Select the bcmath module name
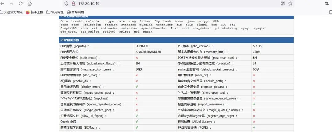 77,21
